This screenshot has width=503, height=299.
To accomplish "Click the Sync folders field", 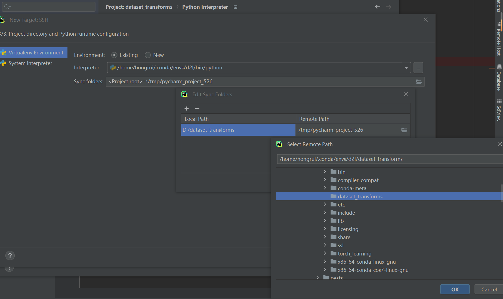I will (265, 82).
